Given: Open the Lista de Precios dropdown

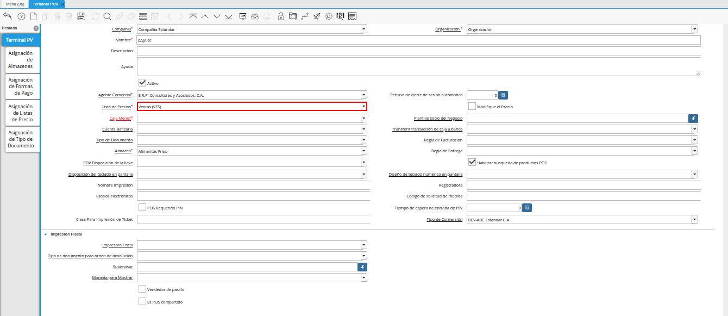Looking at the screenshot, I should (363, 107).
